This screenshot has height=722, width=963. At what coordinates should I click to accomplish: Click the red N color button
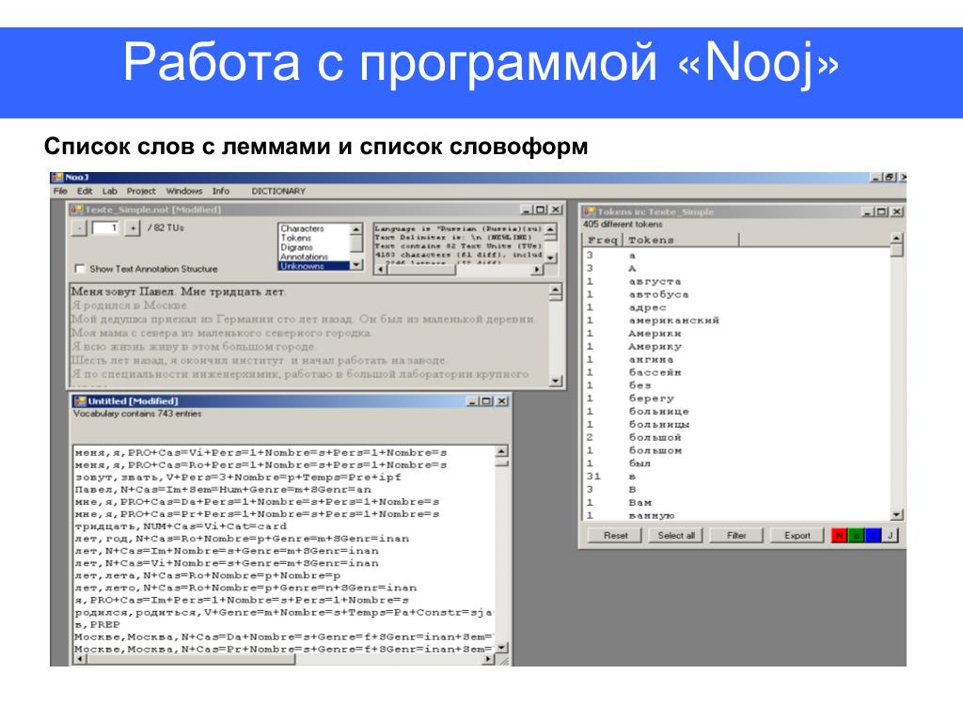click(x=839, y=535)
